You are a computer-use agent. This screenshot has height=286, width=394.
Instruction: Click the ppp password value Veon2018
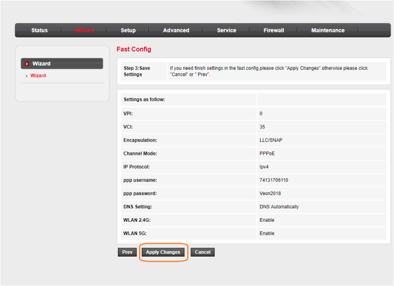point(270,193)
